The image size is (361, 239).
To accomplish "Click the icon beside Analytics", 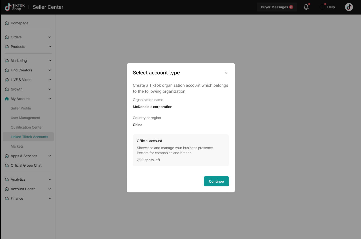I will click(7, 179).
